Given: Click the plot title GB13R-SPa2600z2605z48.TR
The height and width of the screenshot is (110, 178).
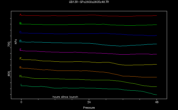Looking at the screenshot, I should tap(89, 2).
